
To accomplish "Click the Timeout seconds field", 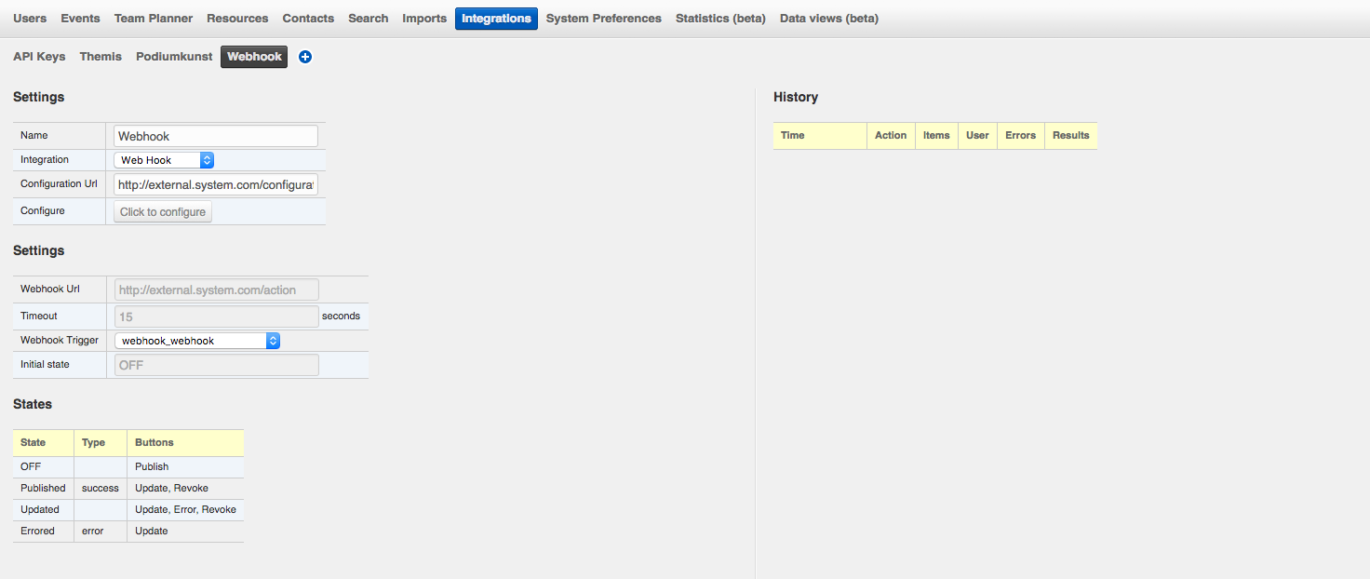I will pyautogui.click(x=216, y=316).
